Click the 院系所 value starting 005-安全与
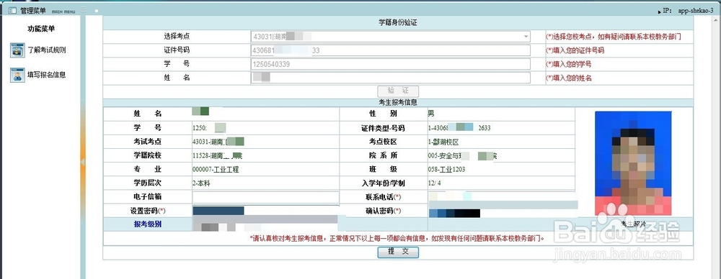The height and width of the screenshot is (279, 721). (x=462, y=156)
